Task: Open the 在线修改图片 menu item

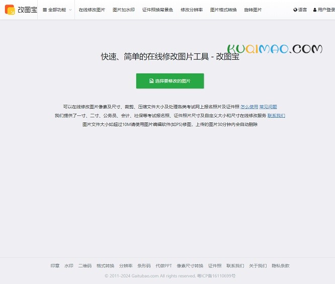Action: pos(92,10)
